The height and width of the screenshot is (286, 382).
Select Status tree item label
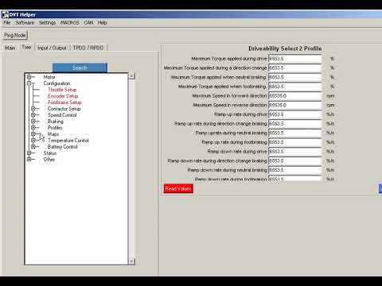tap(50, 153)
